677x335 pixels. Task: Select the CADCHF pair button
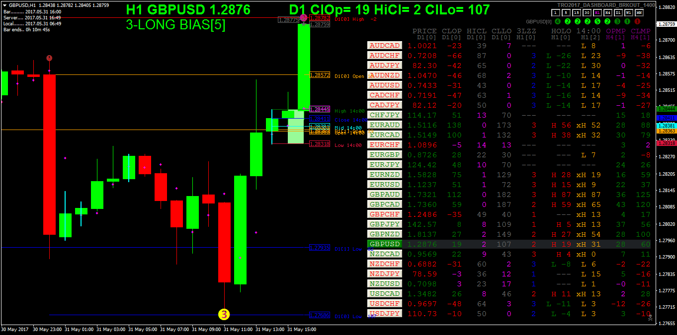pyautogui.click(x=385, y=95)
